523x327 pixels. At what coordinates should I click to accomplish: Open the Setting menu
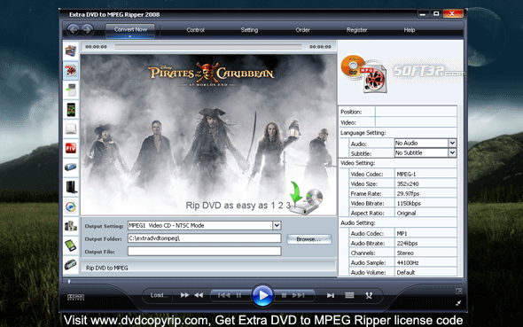click(x=249, y=30)
